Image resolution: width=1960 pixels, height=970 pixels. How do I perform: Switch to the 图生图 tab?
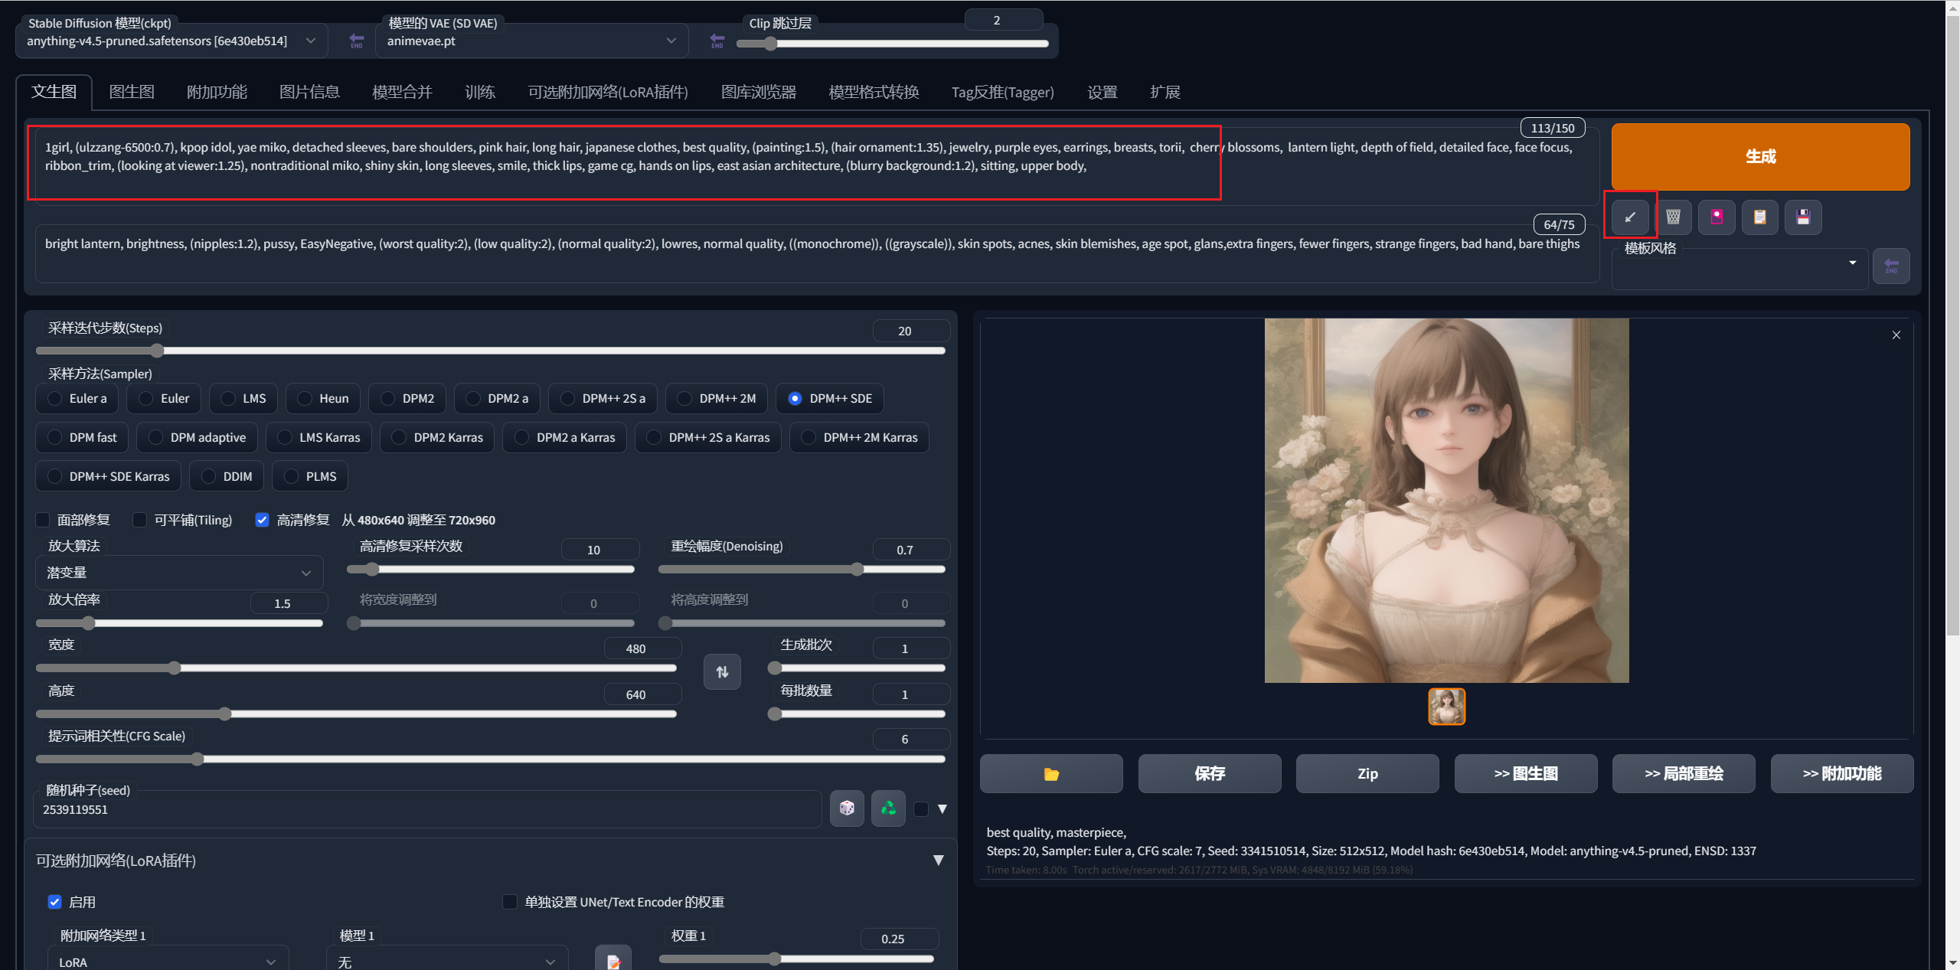132,93
